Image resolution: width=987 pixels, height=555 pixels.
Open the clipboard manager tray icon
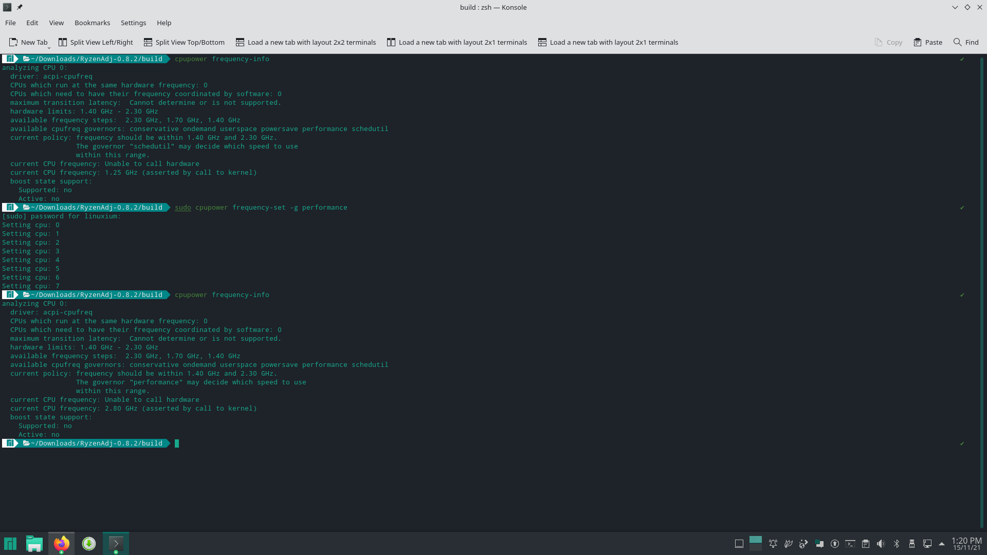866,544
